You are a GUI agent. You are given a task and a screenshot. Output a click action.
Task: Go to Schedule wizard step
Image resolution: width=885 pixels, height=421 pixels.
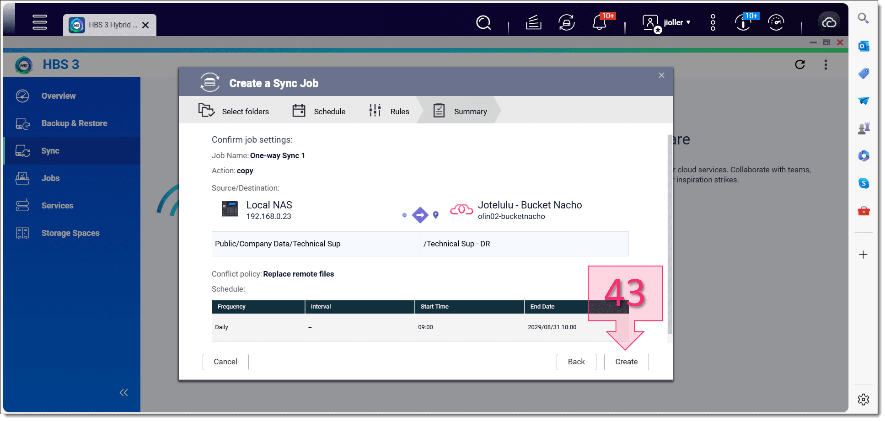[x=319, y=111]
